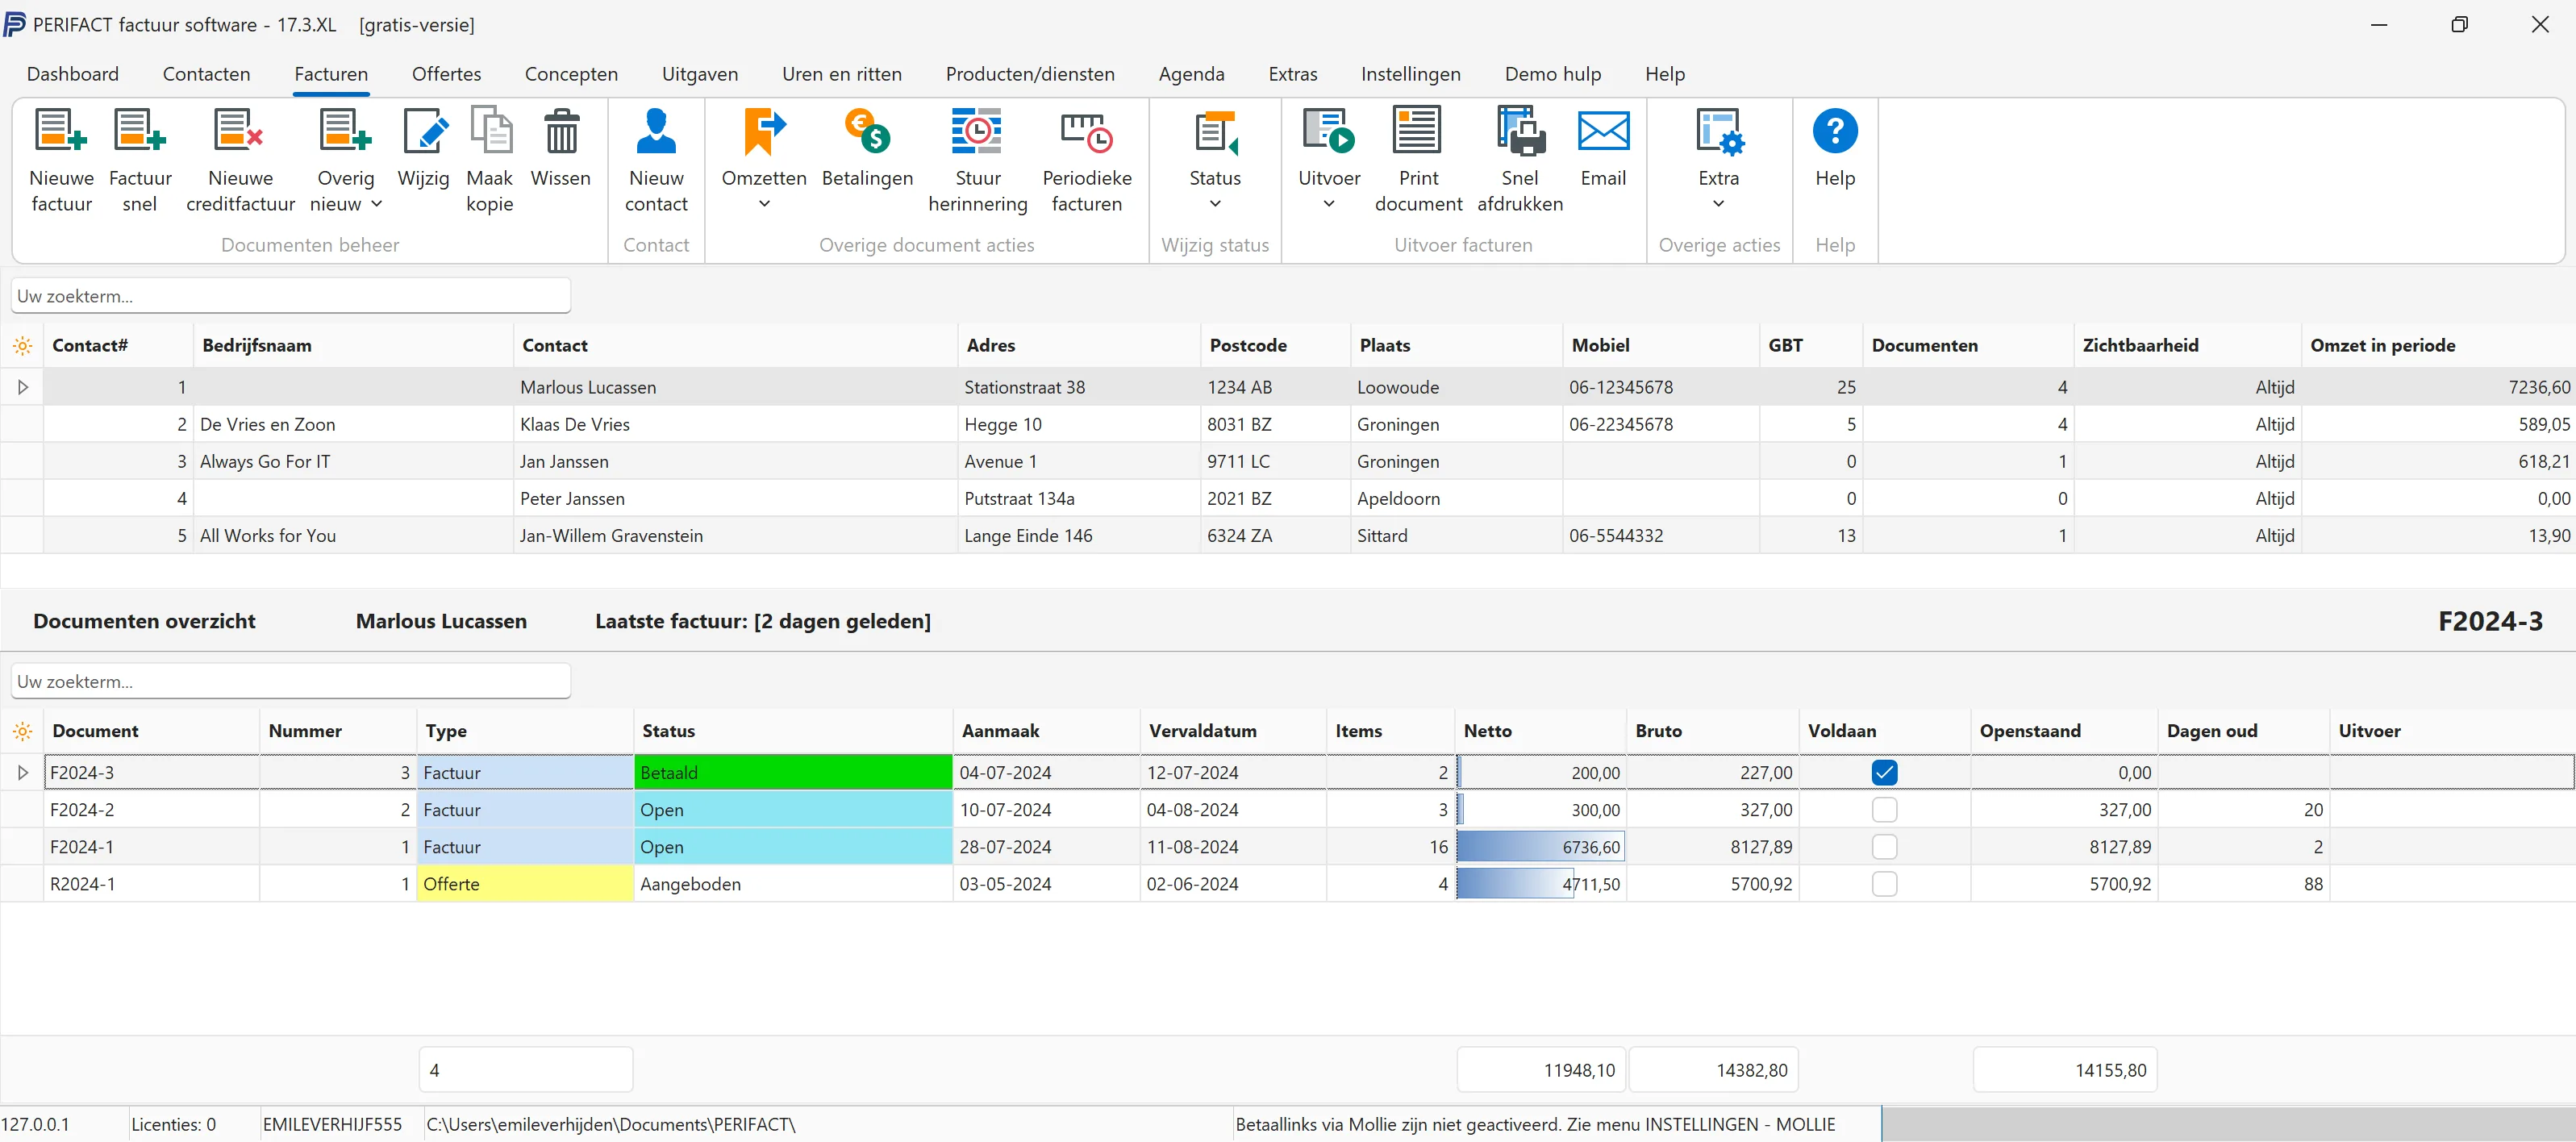Open the Producten/diensten tab

pos(1030,74)
